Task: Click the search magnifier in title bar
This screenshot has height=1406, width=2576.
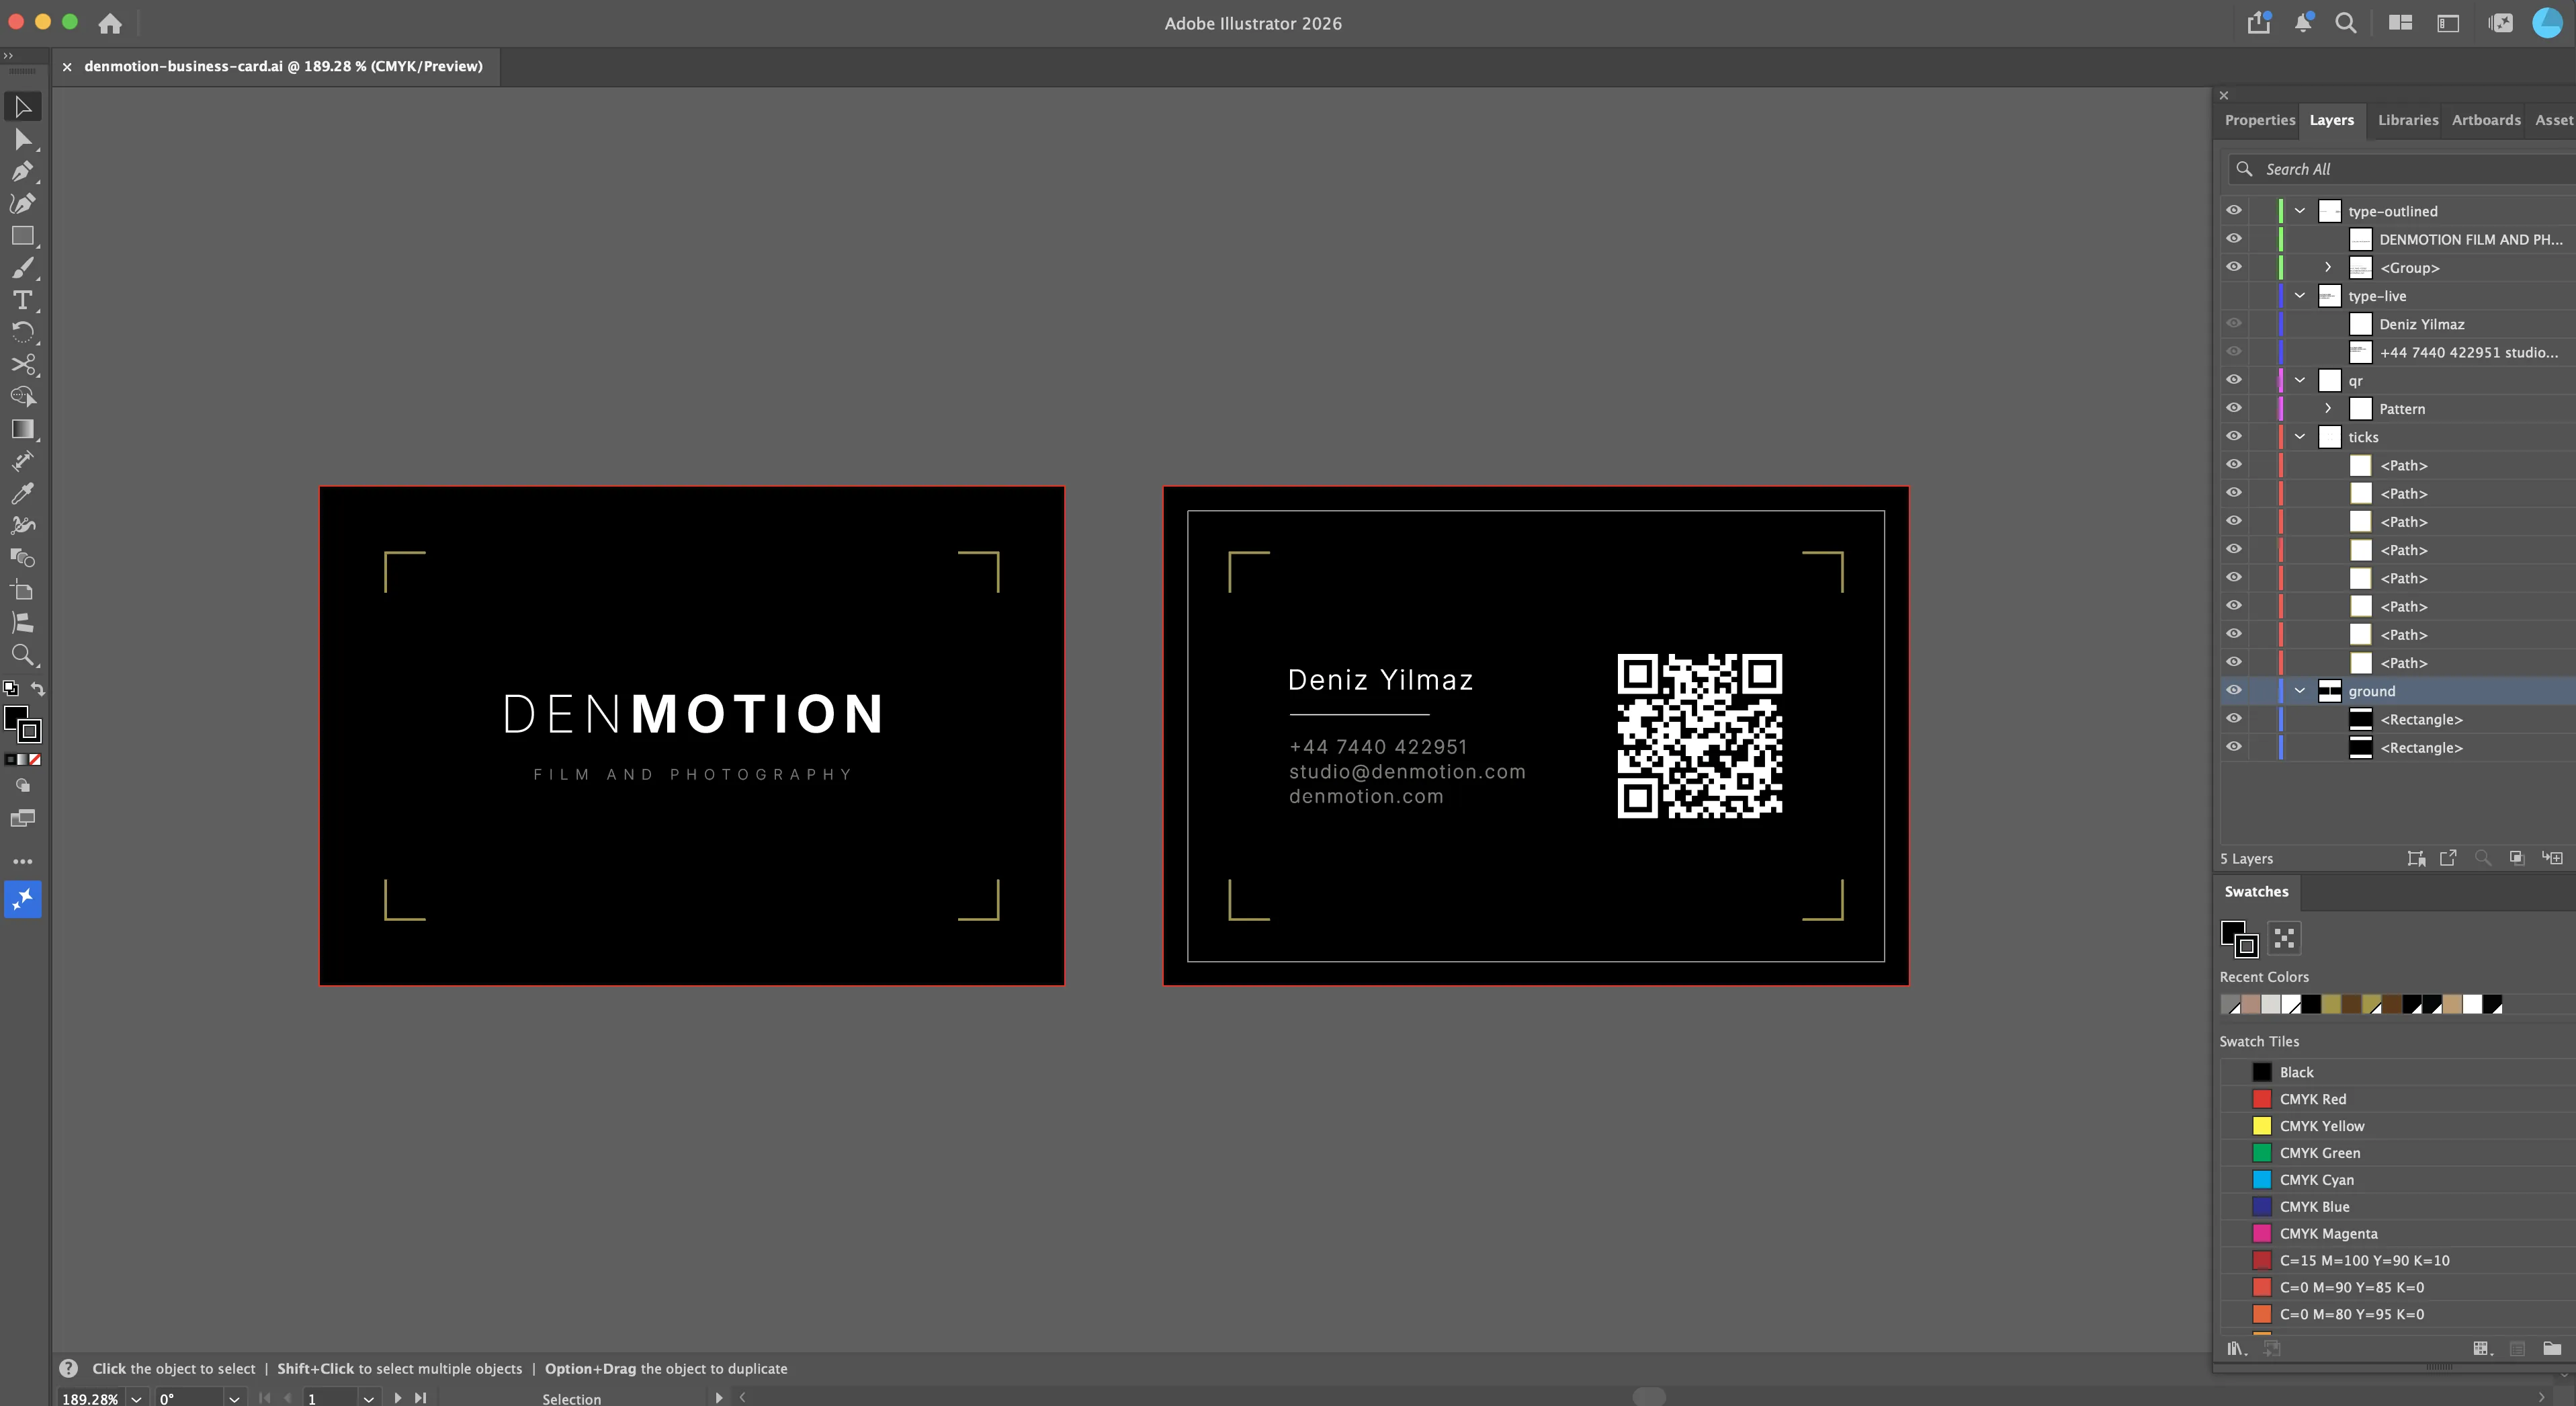Action: tap(2346, 22)
